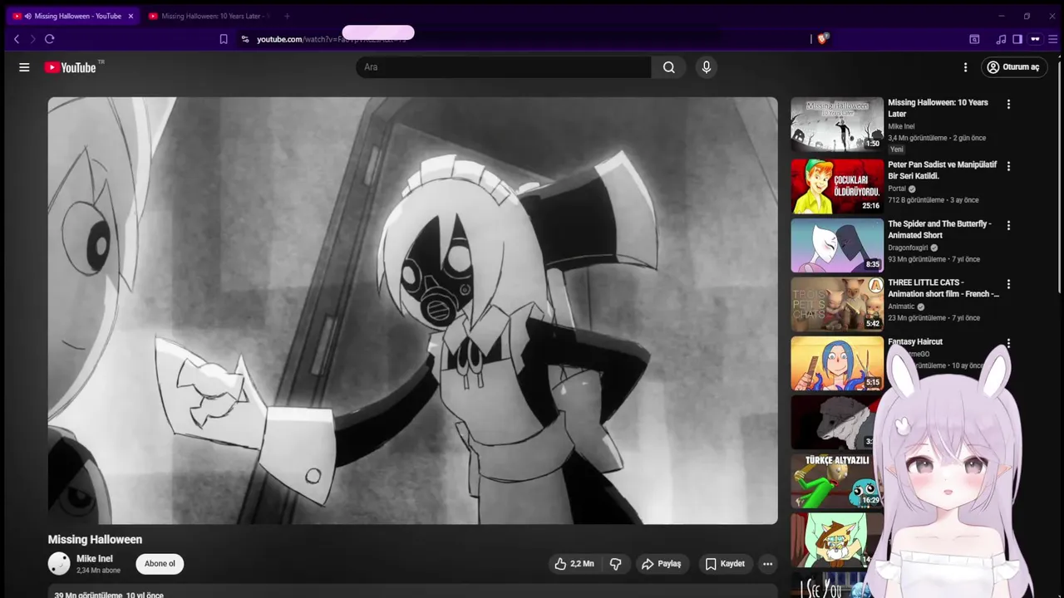Click the Missing Halloween video title below player
The image size is (1064, 598).
pos(95,540)
